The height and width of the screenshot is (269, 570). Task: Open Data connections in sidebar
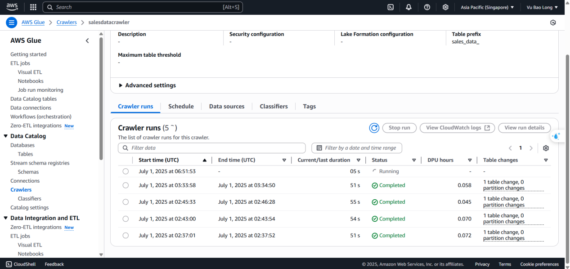pos(31,108)
